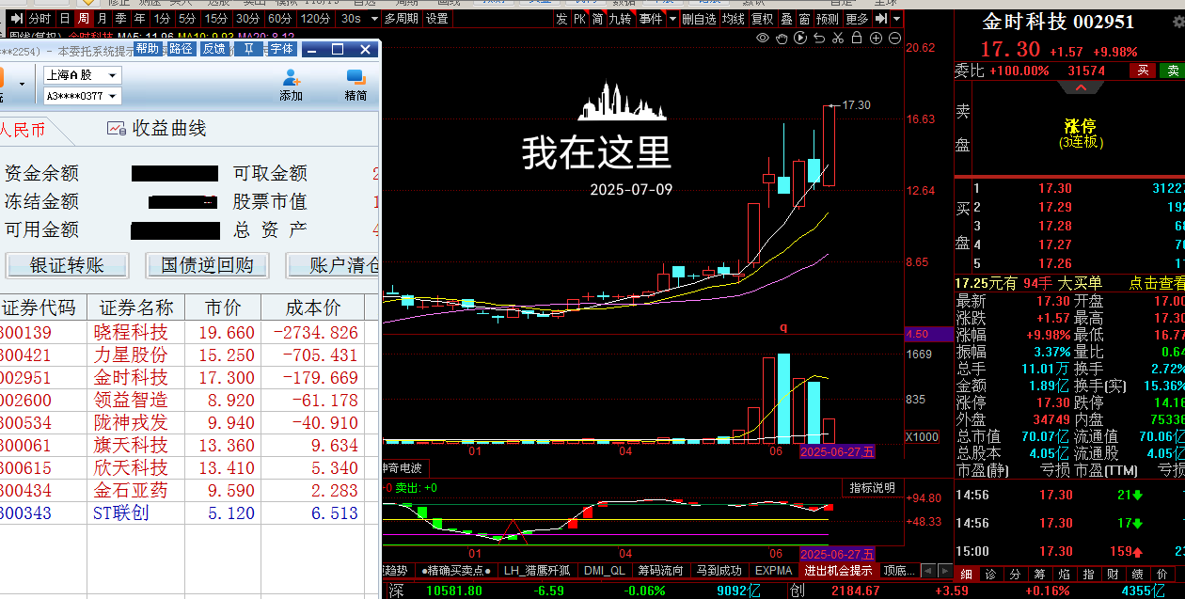Screen dimensions: 1185x599
Task: Click the 帮助 help button in trading window
Action: pos(148,49)
